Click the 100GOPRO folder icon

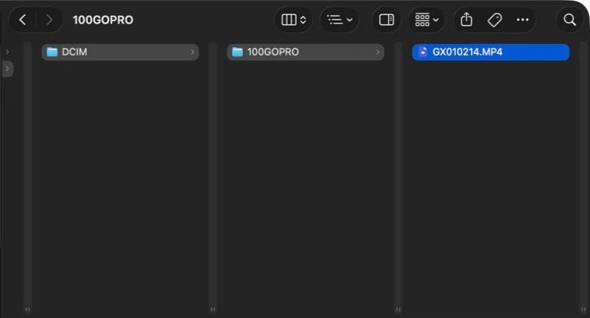pos(238,52)
